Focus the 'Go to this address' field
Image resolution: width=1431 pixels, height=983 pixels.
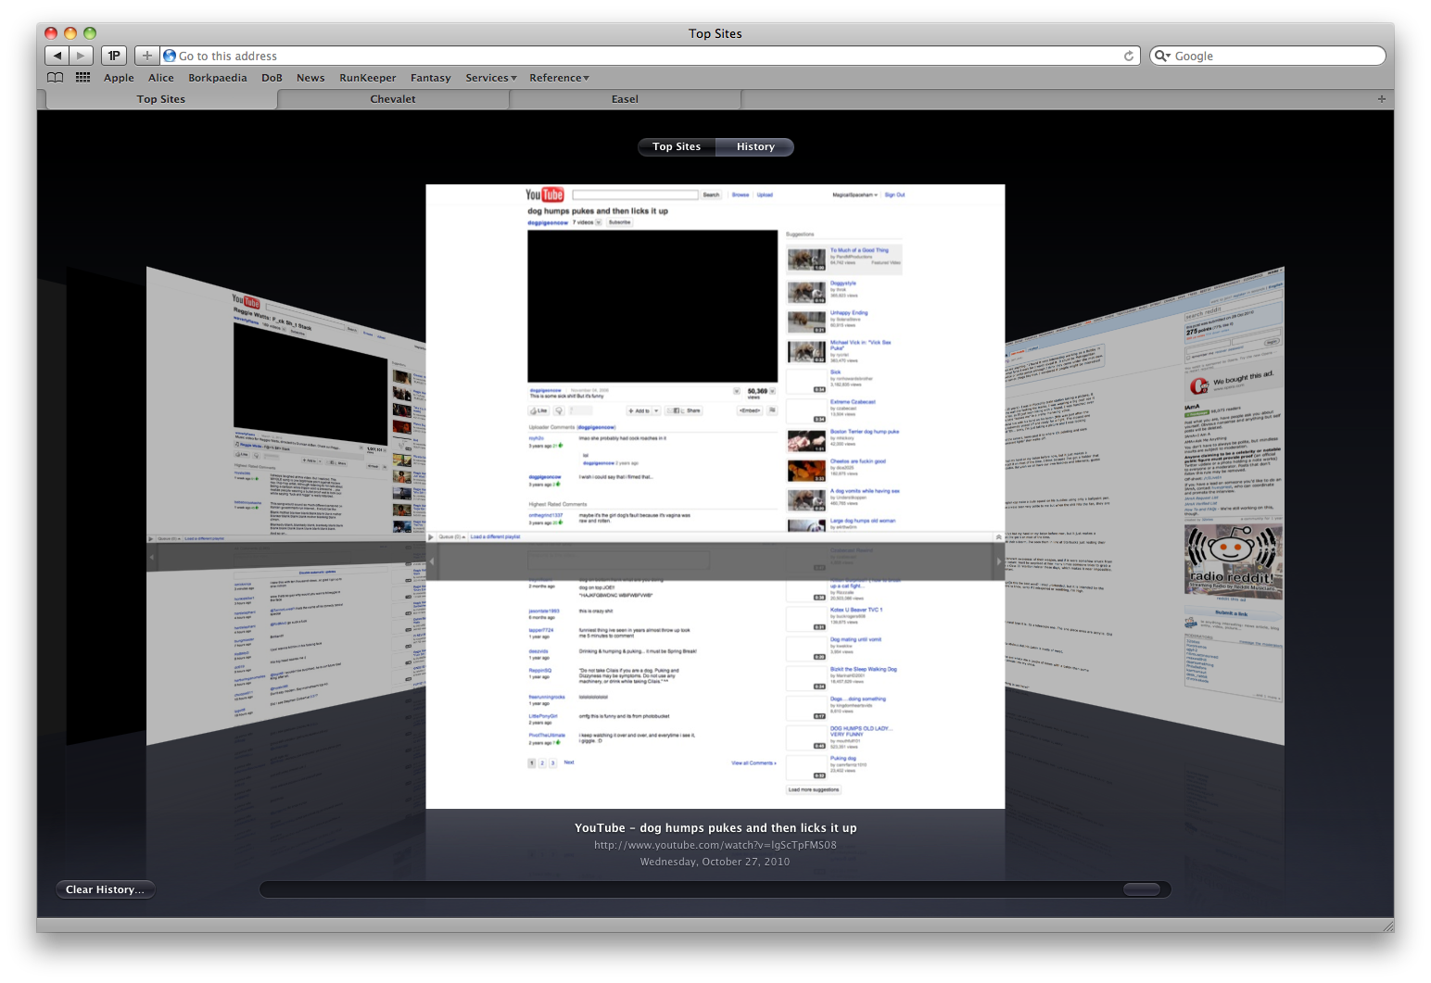pyautogui.click(x=649, y=56)
